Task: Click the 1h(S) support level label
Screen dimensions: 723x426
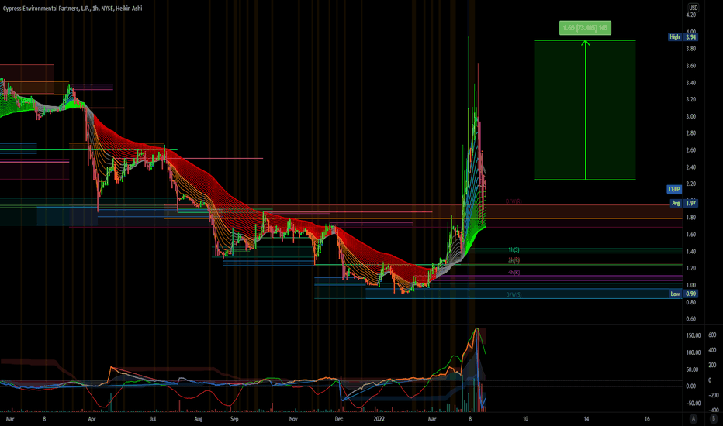Action: pos(514,249)
